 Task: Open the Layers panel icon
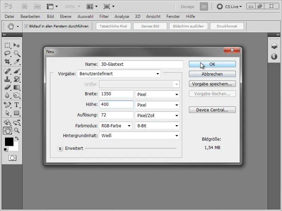(274, 46)
